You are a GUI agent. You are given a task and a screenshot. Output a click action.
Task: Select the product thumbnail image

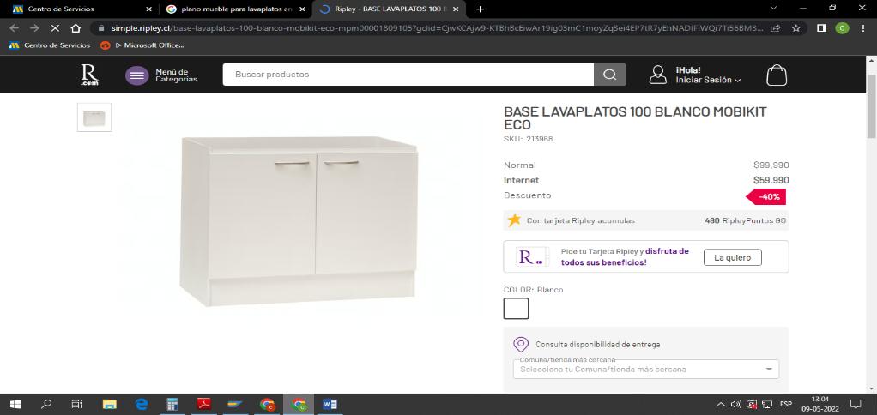pyautogui.click(x=94, y=117)
